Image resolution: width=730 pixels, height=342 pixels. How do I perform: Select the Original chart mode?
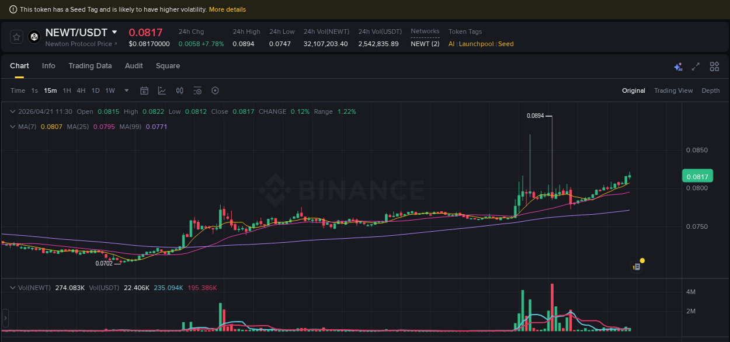click(x=634, y=90)
